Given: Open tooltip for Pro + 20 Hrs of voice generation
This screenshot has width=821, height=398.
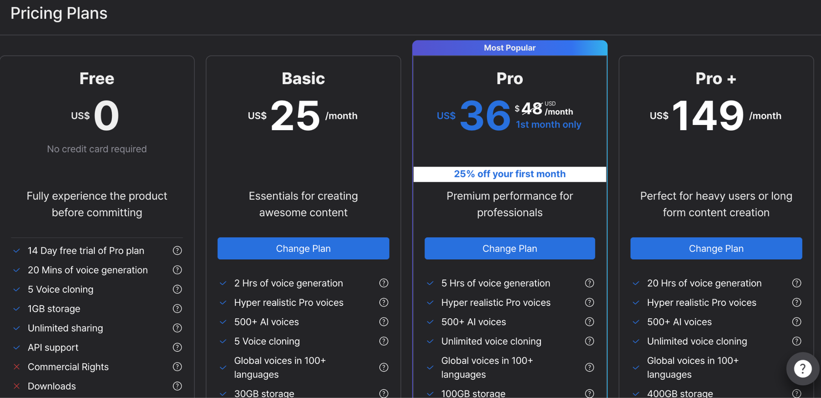Looking at the screenshot, I should 796,283.
